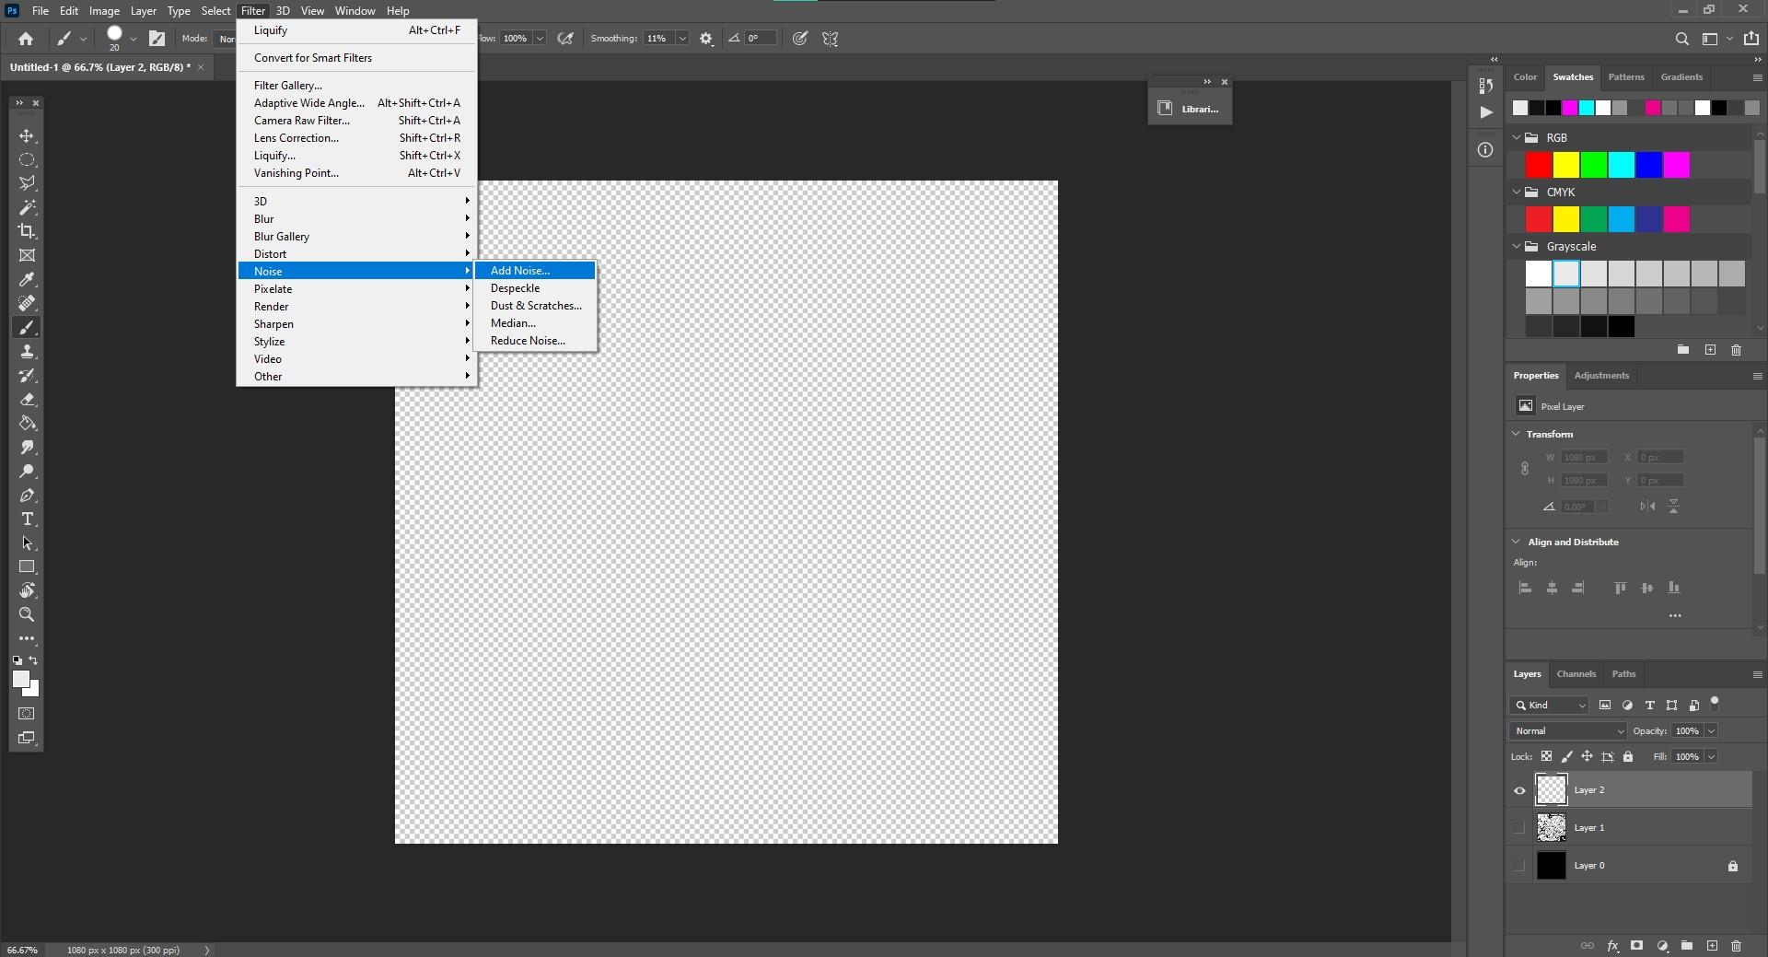The width and height of the screenshot is (1768, 957).
Task: Select the Polygonal Lasso tool
Action: [x=27, y=183]
